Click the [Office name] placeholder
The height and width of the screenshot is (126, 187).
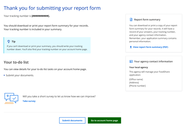[x=136, y=79]
